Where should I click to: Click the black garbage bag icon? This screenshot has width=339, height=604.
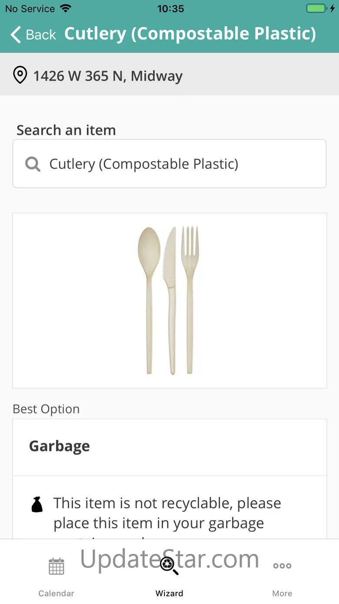[37, 504]
